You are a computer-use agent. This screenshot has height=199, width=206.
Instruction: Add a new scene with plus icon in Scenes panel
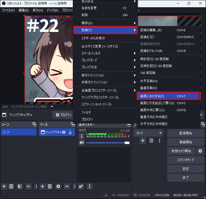tap(4, 186)
